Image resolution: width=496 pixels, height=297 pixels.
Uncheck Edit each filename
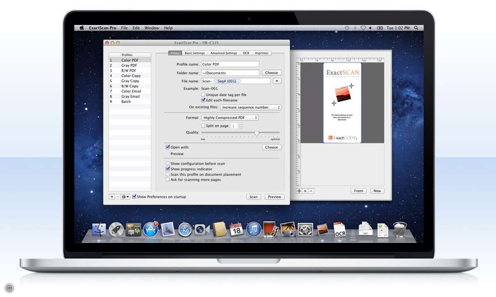click(x=203, y=100)
